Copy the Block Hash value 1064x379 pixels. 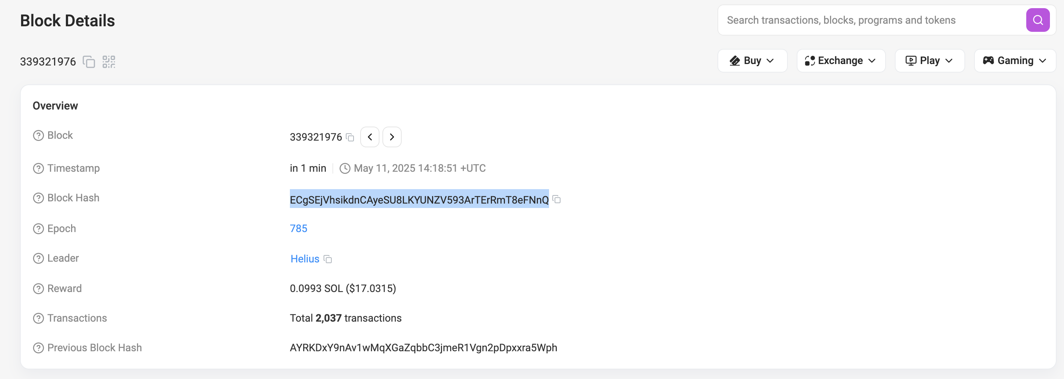[x=557, y=199]
